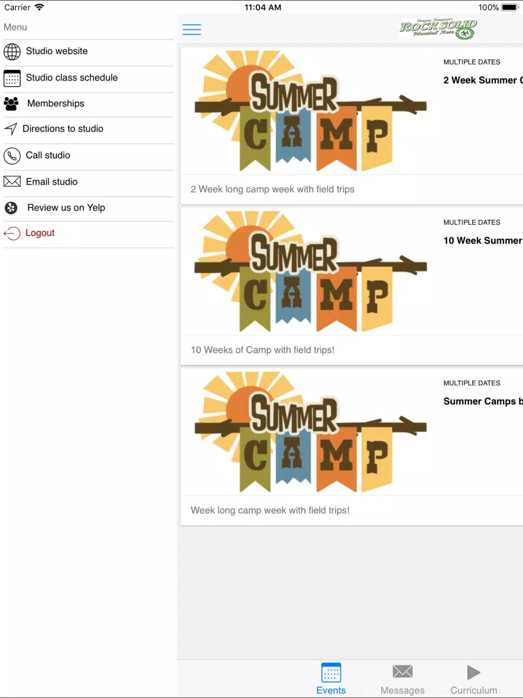Open the Rock Solid Martial Arts logo

(438, 29)
